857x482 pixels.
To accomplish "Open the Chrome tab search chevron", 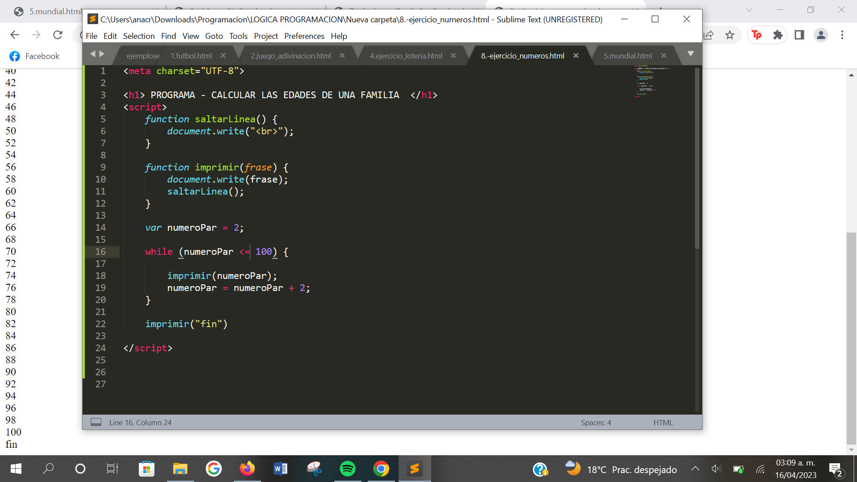I will coord(749,10).
